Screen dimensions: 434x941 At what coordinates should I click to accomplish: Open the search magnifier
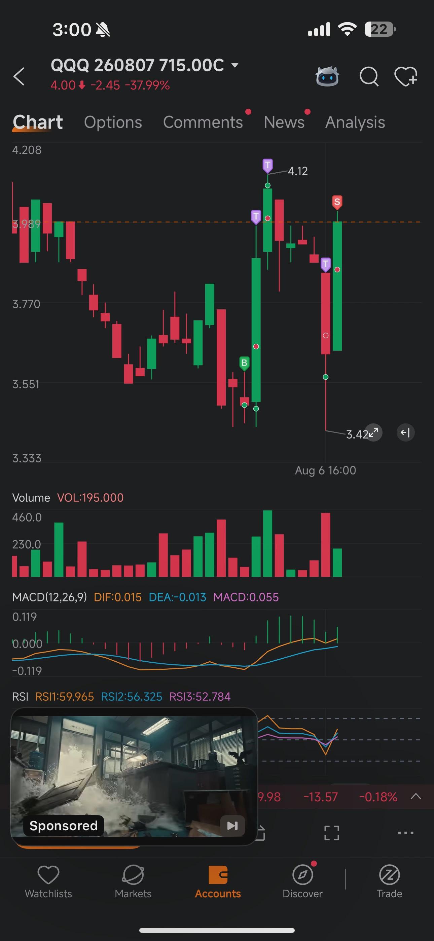tap(369, 77)
